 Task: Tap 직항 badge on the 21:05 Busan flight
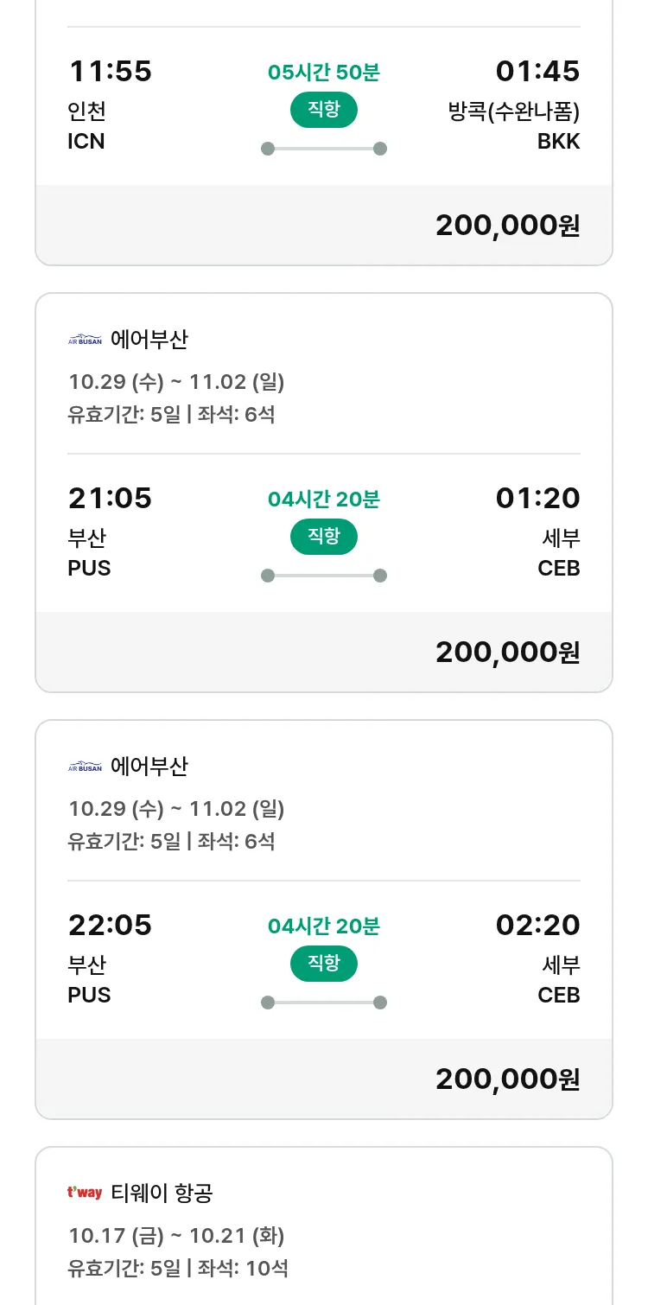click(323, 537)
